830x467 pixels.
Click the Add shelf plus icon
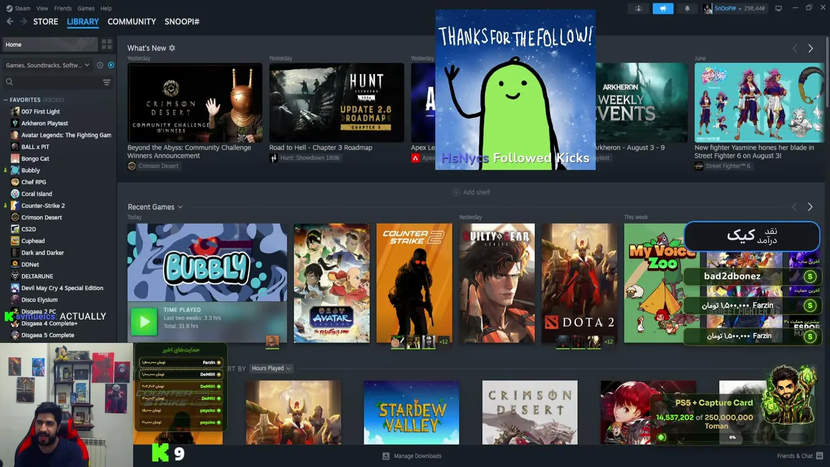[456, 192]
